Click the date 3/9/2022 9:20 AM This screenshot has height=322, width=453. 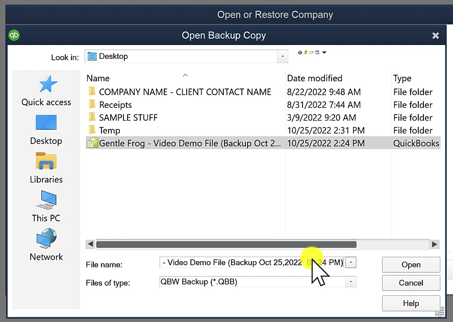pyautogui.click(x=321, y=117)
